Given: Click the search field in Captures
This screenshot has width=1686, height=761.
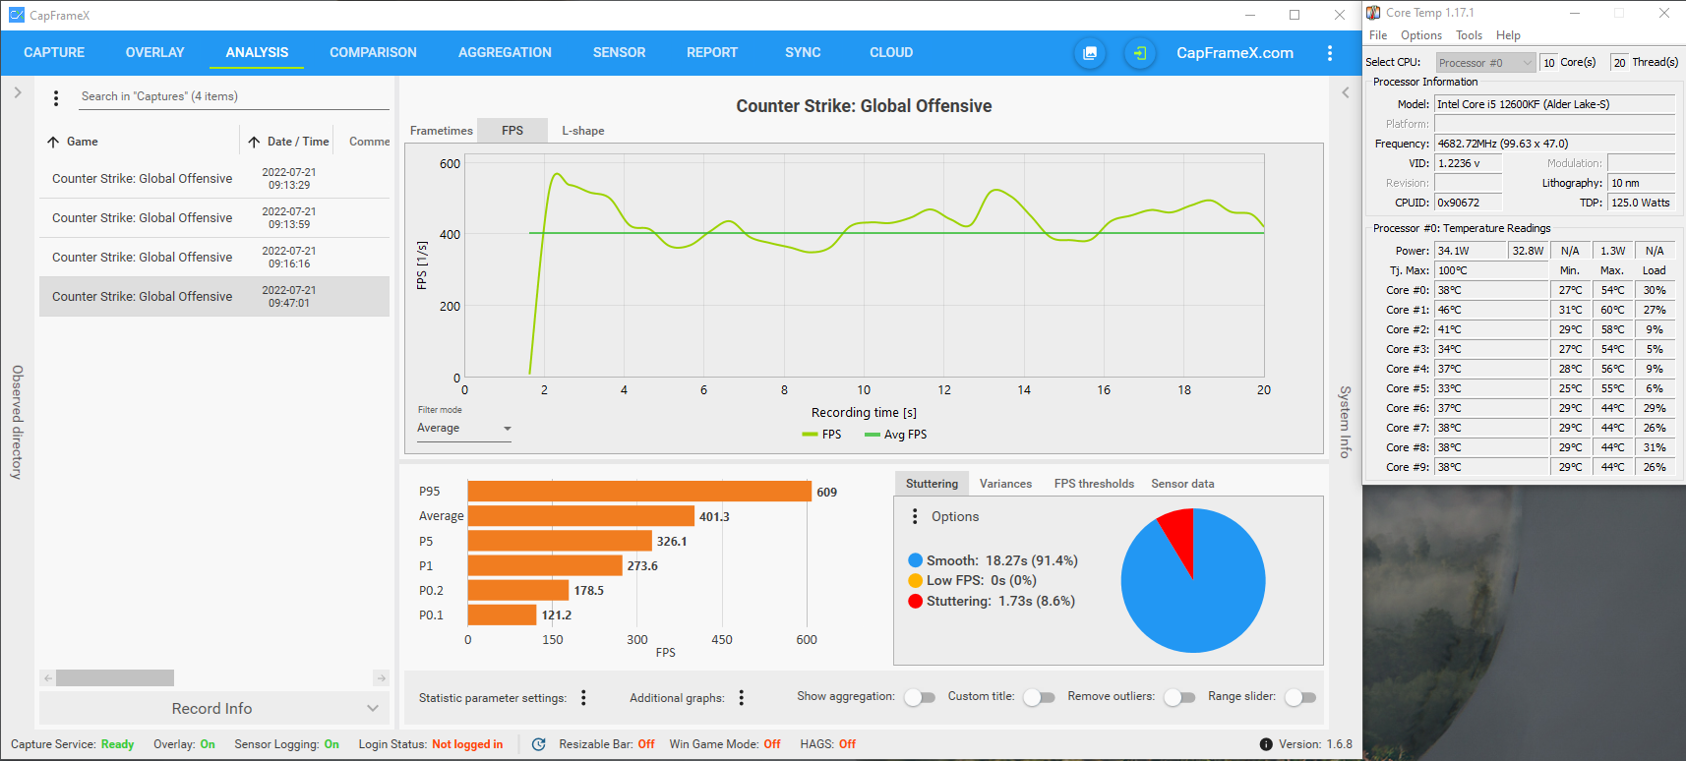Looking at the screenshot, I should pos(234,96).
